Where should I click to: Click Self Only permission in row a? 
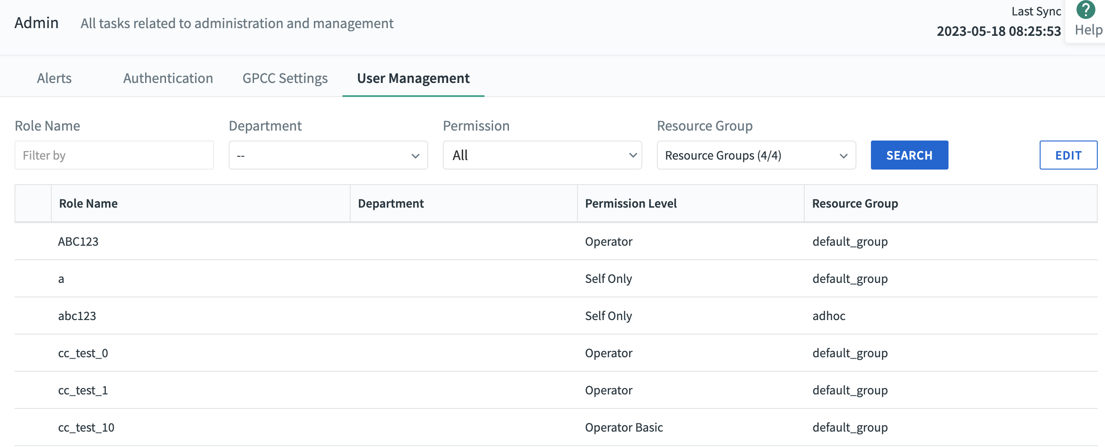608,279
